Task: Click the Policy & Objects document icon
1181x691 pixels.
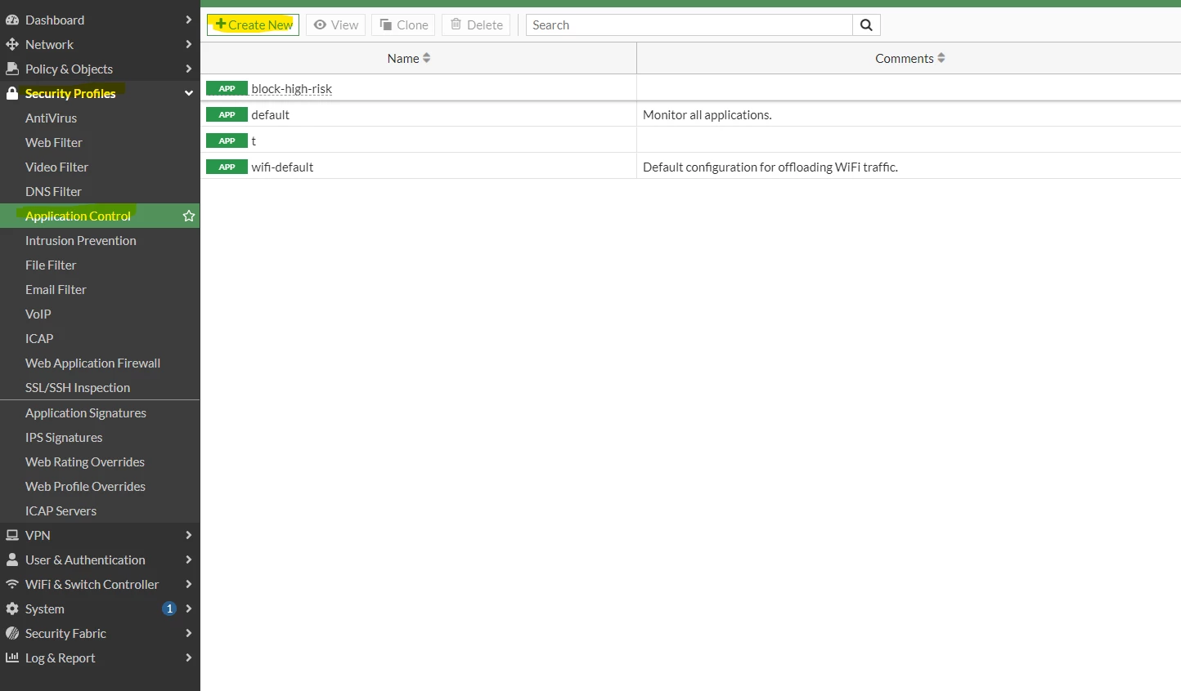Action: pyautogui.click(x=12, y=69)
